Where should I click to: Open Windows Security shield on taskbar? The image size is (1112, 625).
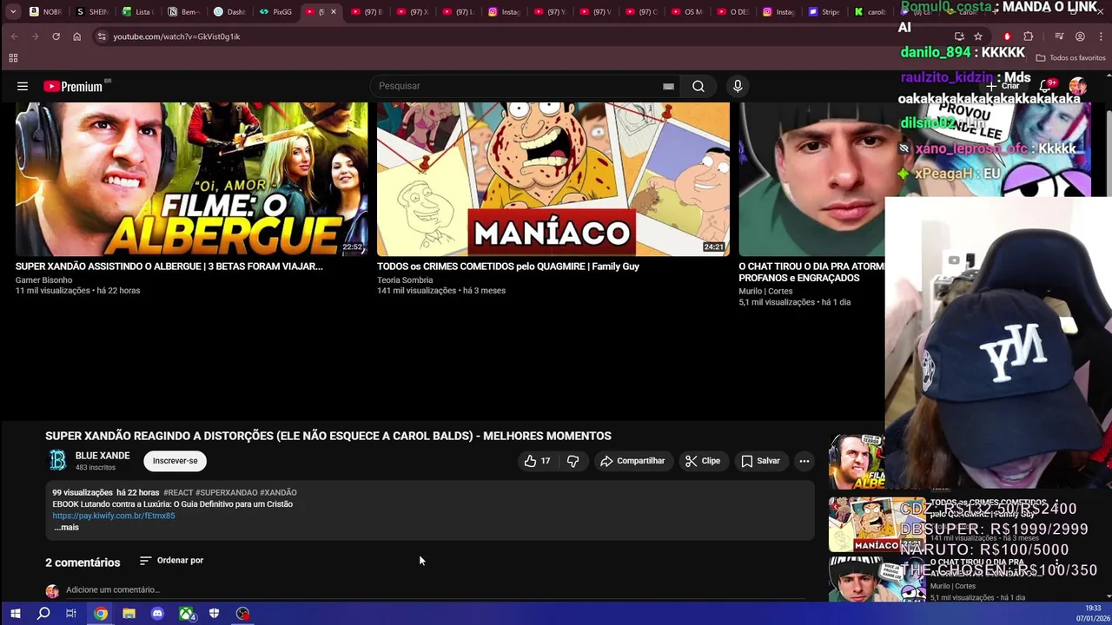[214, 614]
